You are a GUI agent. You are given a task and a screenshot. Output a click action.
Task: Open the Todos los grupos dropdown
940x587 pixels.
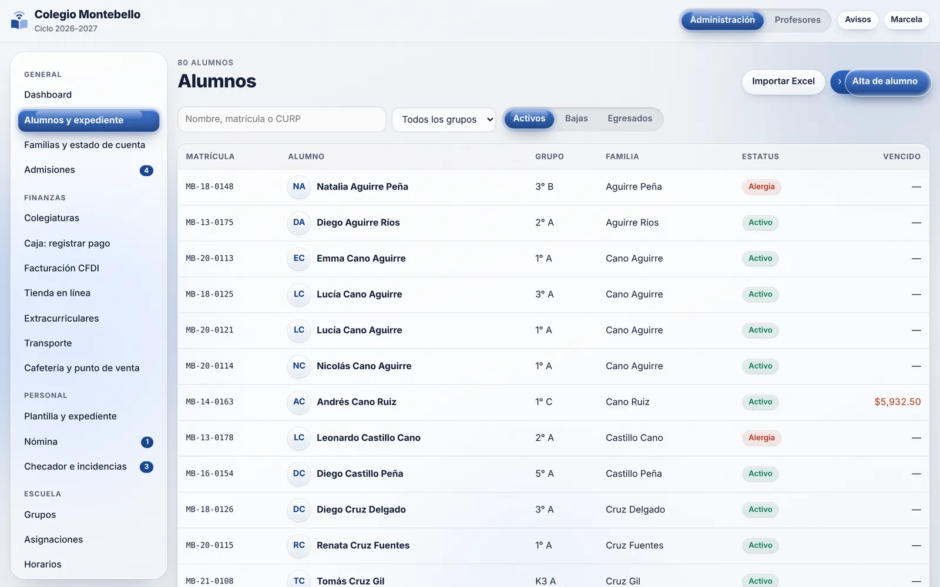tap(444, 120)
